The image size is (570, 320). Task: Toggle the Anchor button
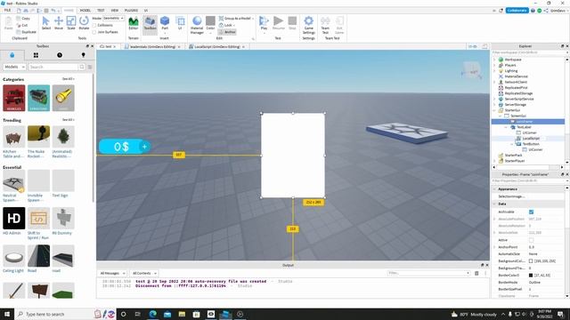coord(228,32)
